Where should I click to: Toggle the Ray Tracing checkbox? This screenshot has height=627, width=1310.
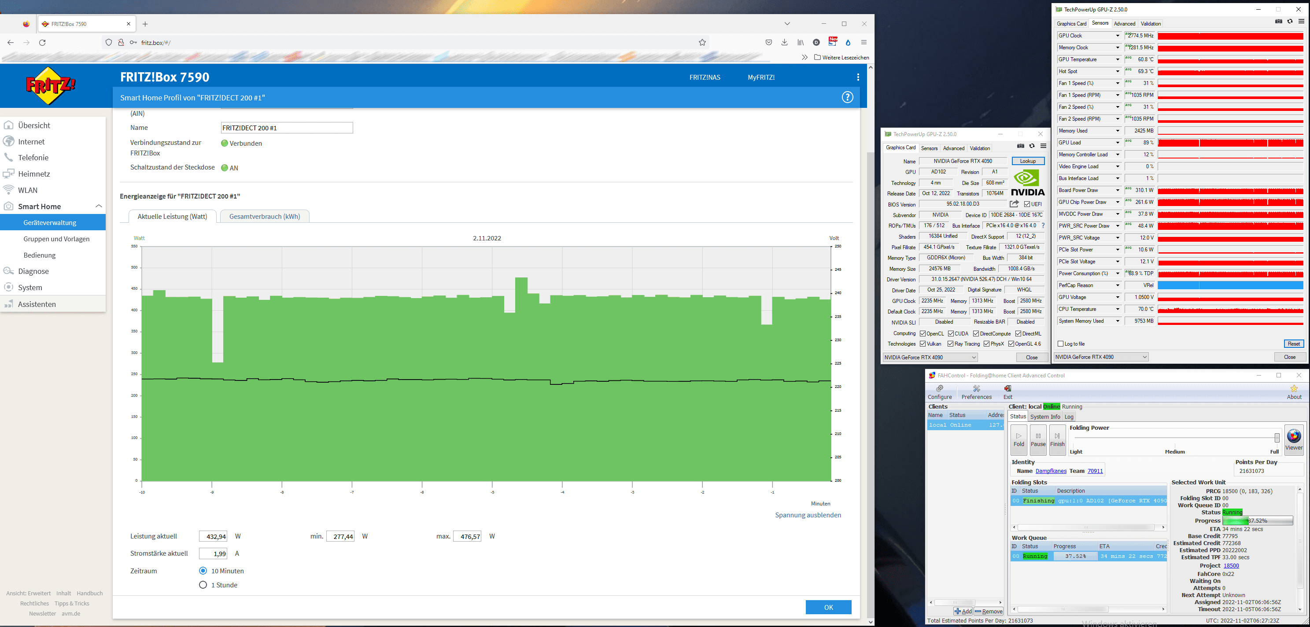pos(950,344)
